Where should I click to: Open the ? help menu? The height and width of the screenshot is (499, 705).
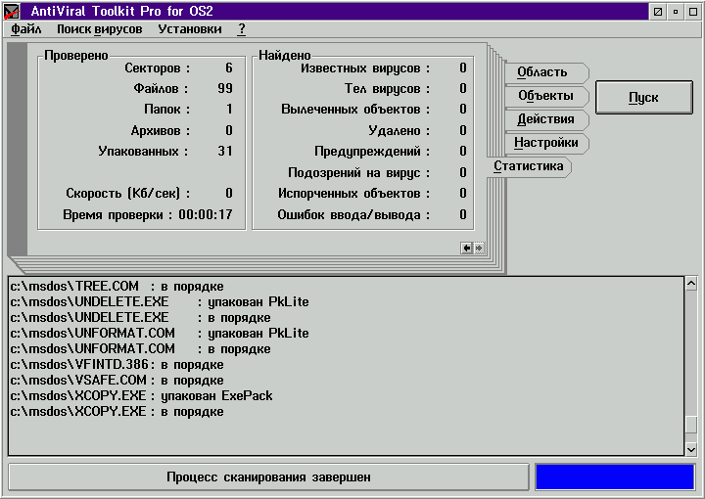tap(242, 29)
